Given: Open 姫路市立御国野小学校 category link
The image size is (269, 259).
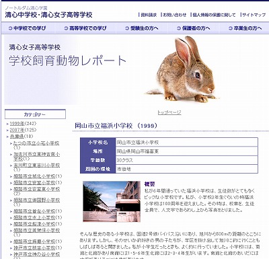Looking at the screenshot, I should click(36, 200).
